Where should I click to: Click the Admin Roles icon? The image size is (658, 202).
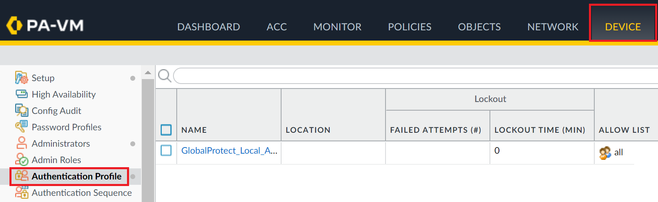21,159
